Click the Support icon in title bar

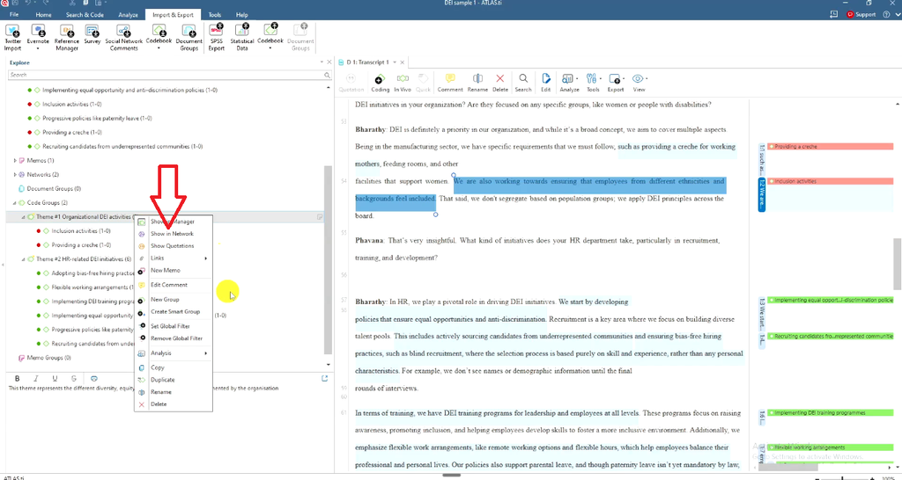click(x=861, y=14)
